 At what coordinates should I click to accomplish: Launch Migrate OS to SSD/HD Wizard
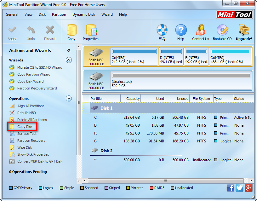coord(40,67)
